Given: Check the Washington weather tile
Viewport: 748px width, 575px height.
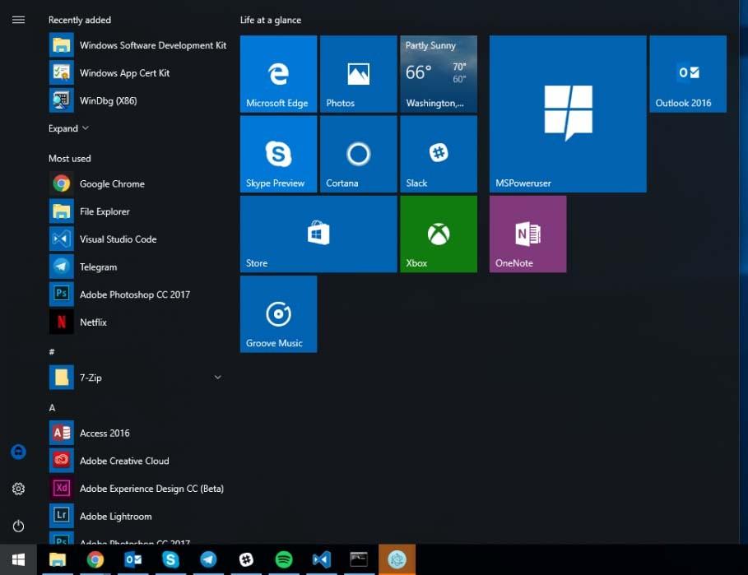Looking at the screenshot, I should click(x=438, y=73).
